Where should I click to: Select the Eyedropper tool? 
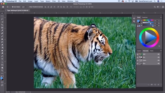tap(2, 30)
